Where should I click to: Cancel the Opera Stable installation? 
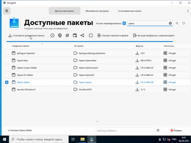(176, 130)
